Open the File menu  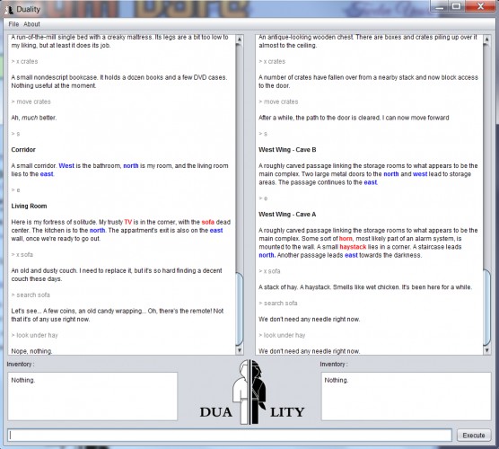tap(13, 24)
